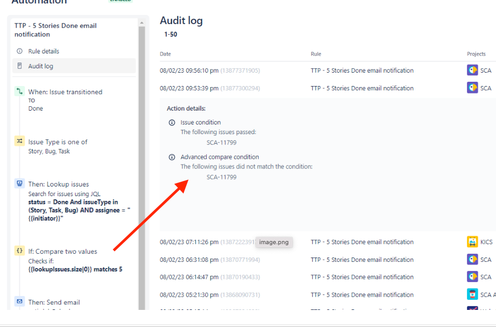Click the Audit log document icon
Image resolution: width=496 pixels, height=327 pixels.
click(x=20, y=66)
